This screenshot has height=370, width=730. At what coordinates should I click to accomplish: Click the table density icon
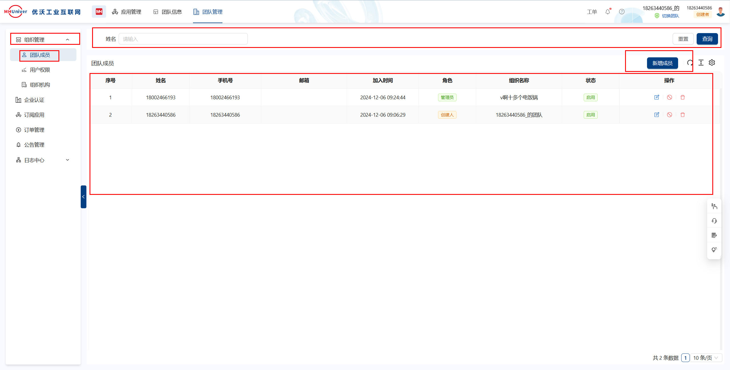click(701, 63)
